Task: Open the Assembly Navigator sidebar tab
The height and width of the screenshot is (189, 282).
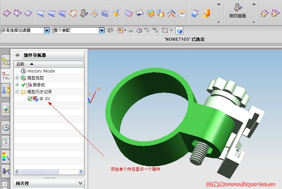Action: pyautogui.click(x=6, y=62)
